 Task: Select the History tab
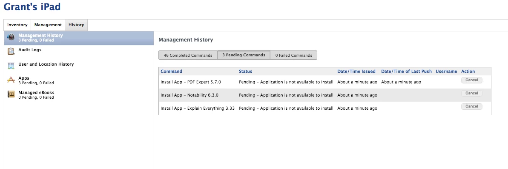76,25
